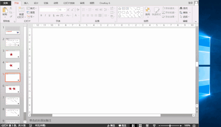The image size is (221, 127).
Task: Select the star shape in shapes gallery
Action: 120,9
